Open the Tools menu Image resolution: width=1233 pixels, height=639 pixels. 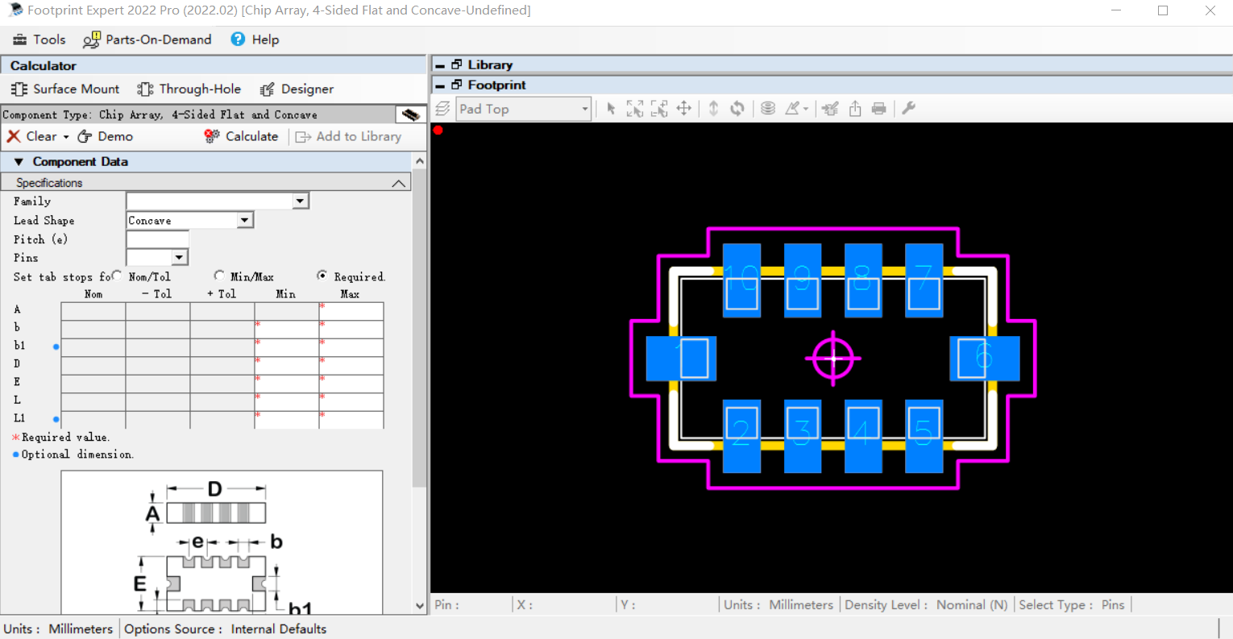coord(39,39)
